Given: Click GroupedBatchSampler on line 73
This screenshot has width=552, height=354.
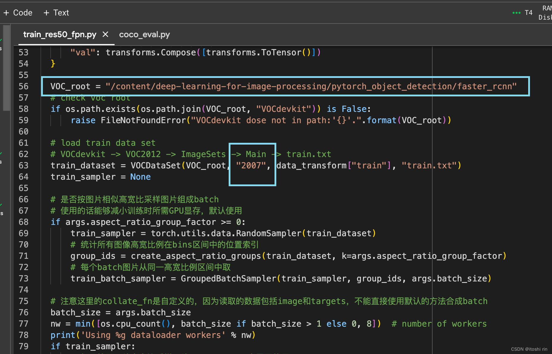Looking at the screenshot, I should tap(229, 278).
